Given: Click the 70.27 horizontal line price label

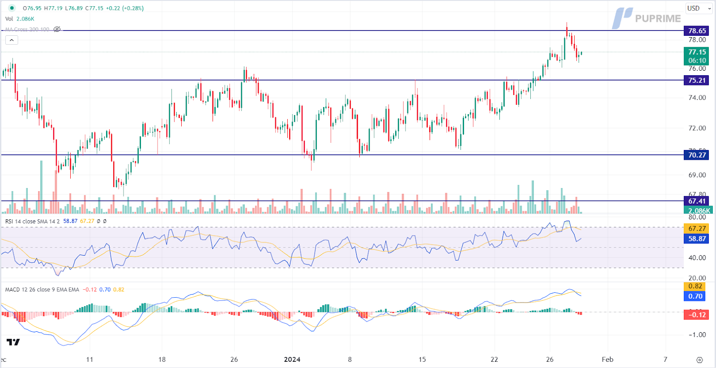Looking at the screenshot, I should pos(697,155).
